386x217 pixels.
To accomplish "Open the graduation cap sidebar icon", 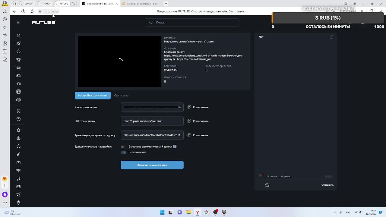I will click(x=18, y=83).
